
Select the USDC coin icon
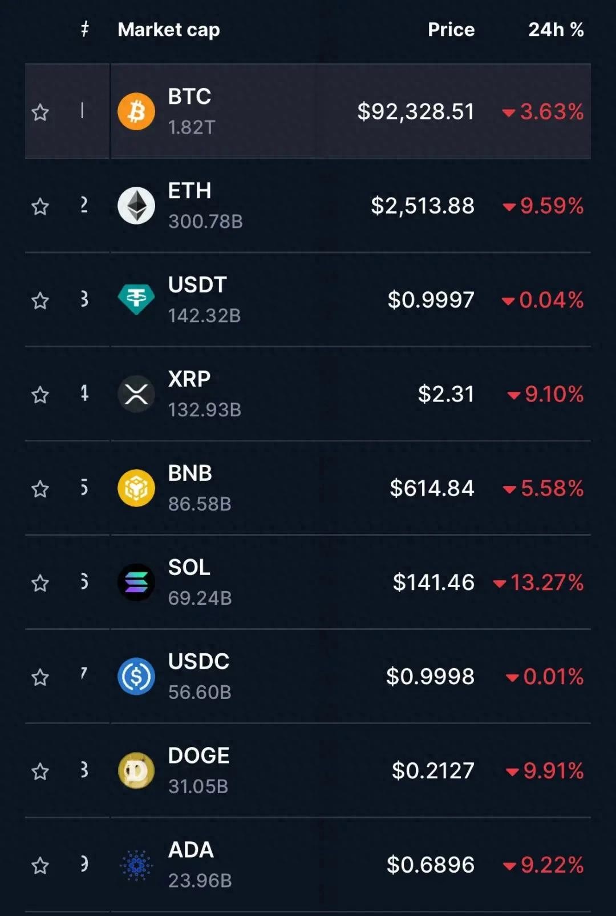[x=136, y=677]
